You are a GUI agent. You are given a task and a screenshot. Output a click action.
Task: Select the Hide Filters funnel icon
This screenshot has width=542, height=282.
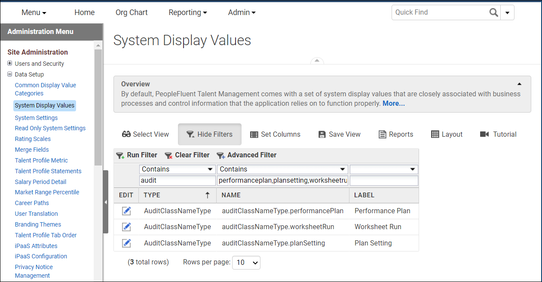(x=190, y=134)
